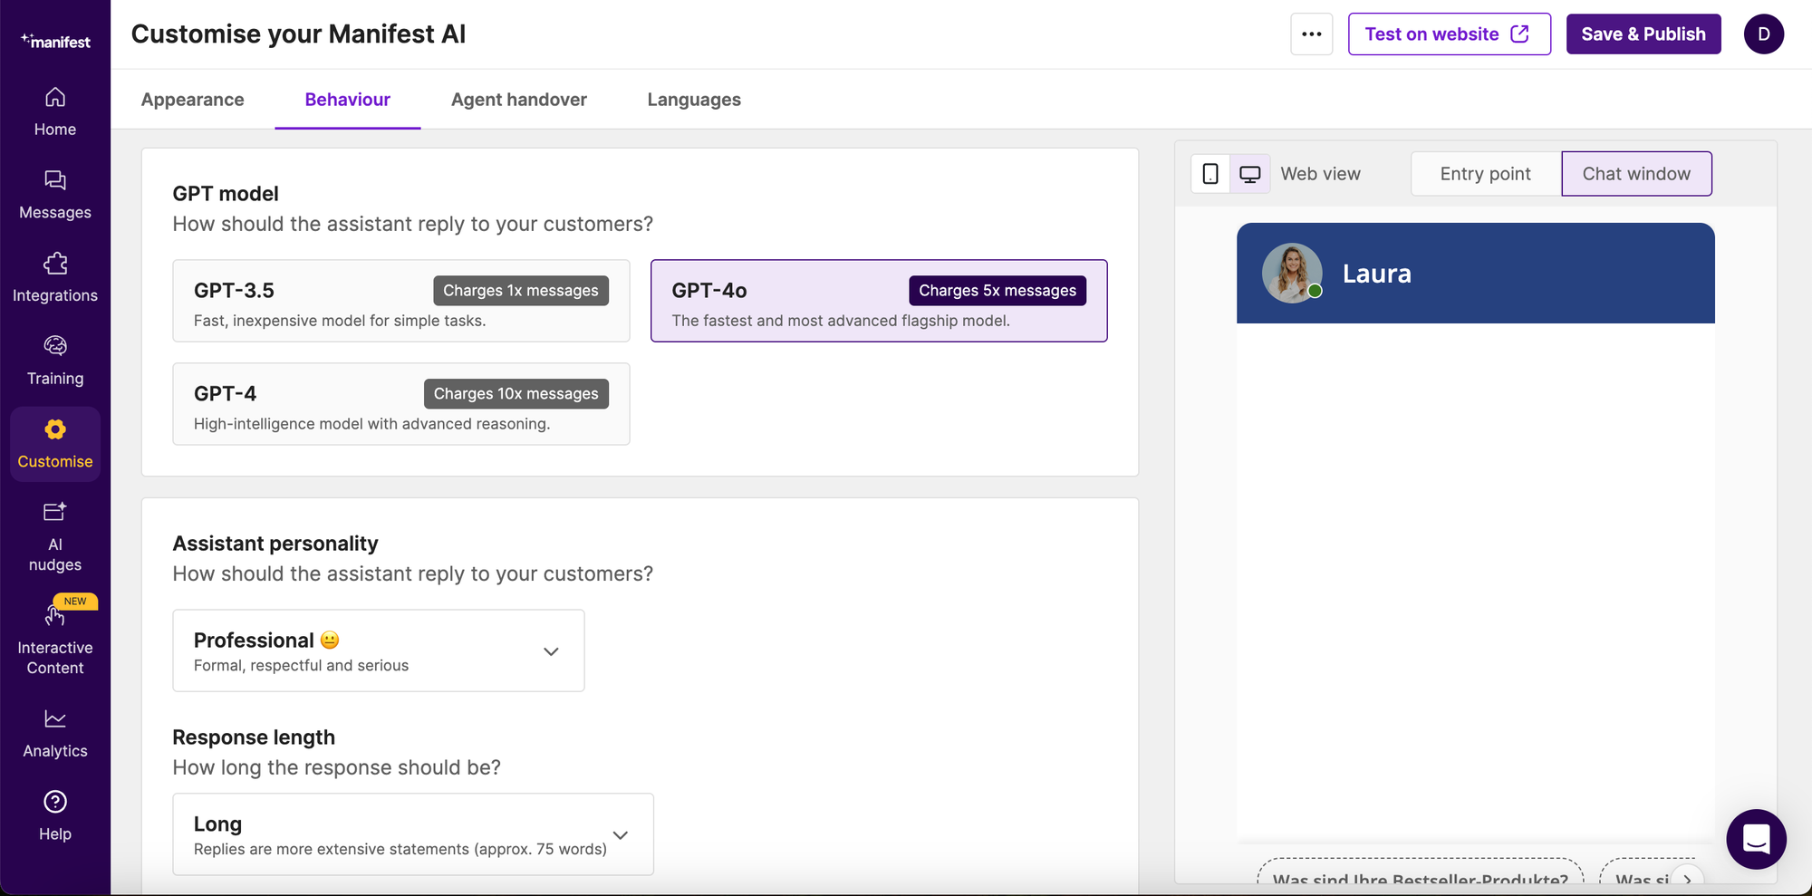This screenshot has height=896, width=1812.
Task: Switch preview to desktop view
Action: click(x=1250, y=174)
